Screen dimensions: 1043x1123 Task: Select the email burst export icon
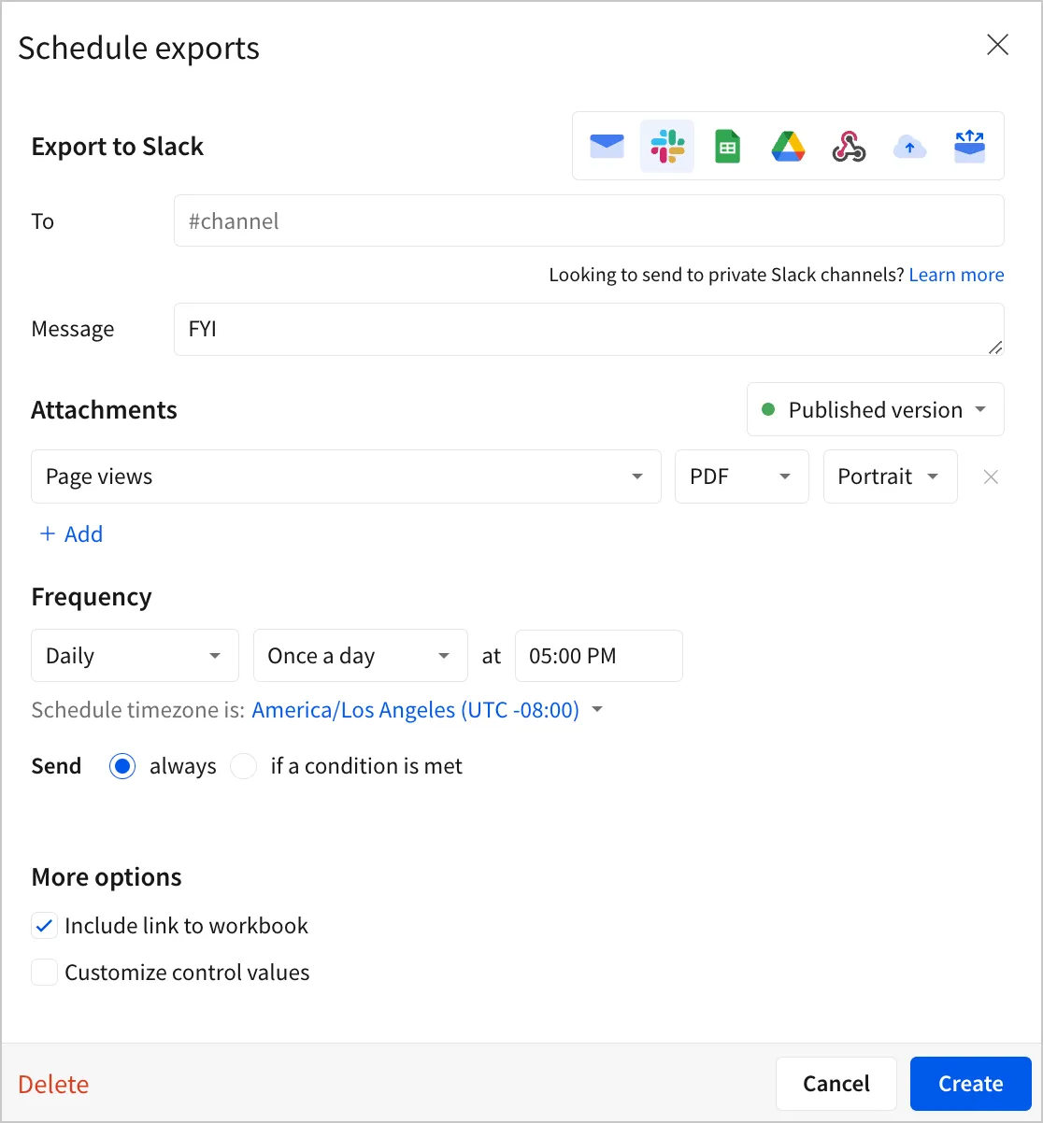(x=970, y=147)
